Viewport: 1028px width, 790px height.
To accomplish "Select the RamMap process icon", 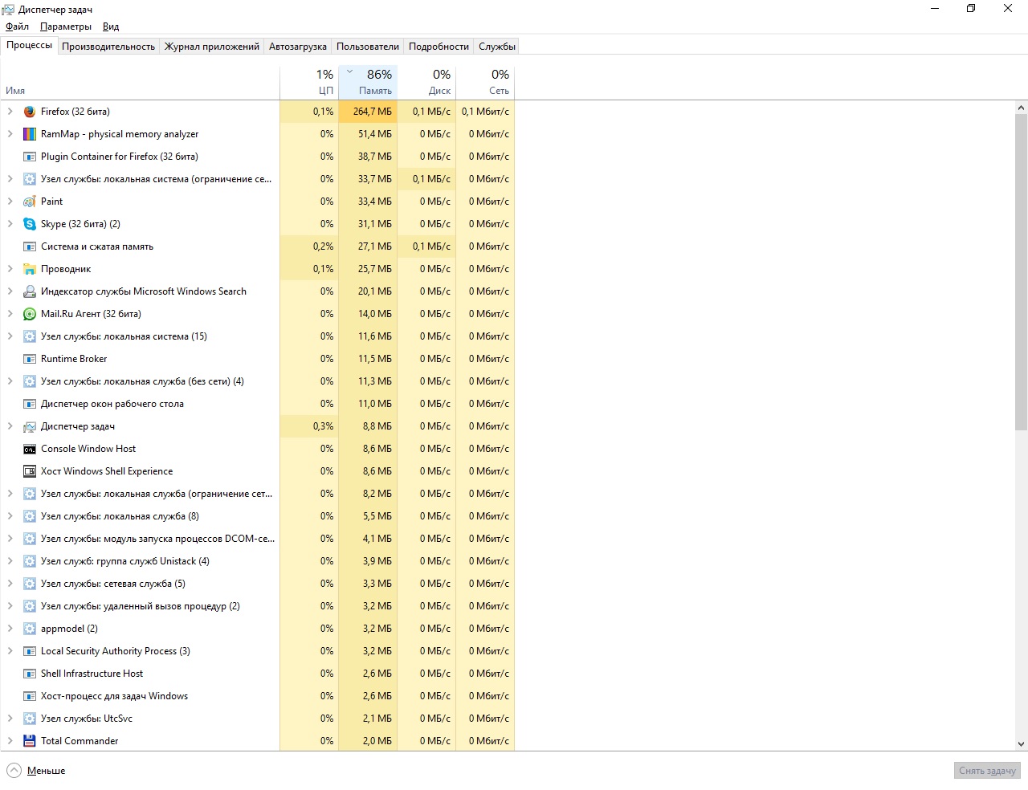I will click(30, 134).
